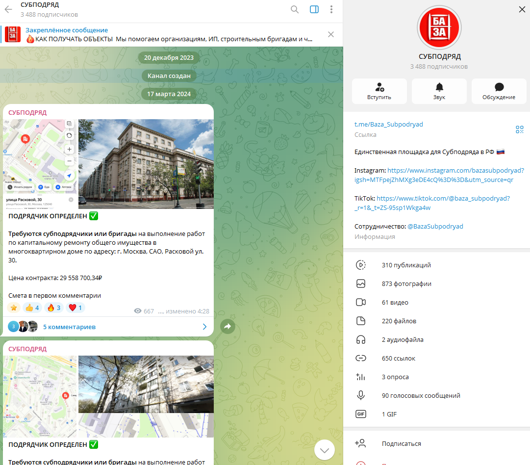Click the add-user icon beside Подписаться
Image resolution: width=530 pixels, height=465 pixels.
(x=360, y=443)
